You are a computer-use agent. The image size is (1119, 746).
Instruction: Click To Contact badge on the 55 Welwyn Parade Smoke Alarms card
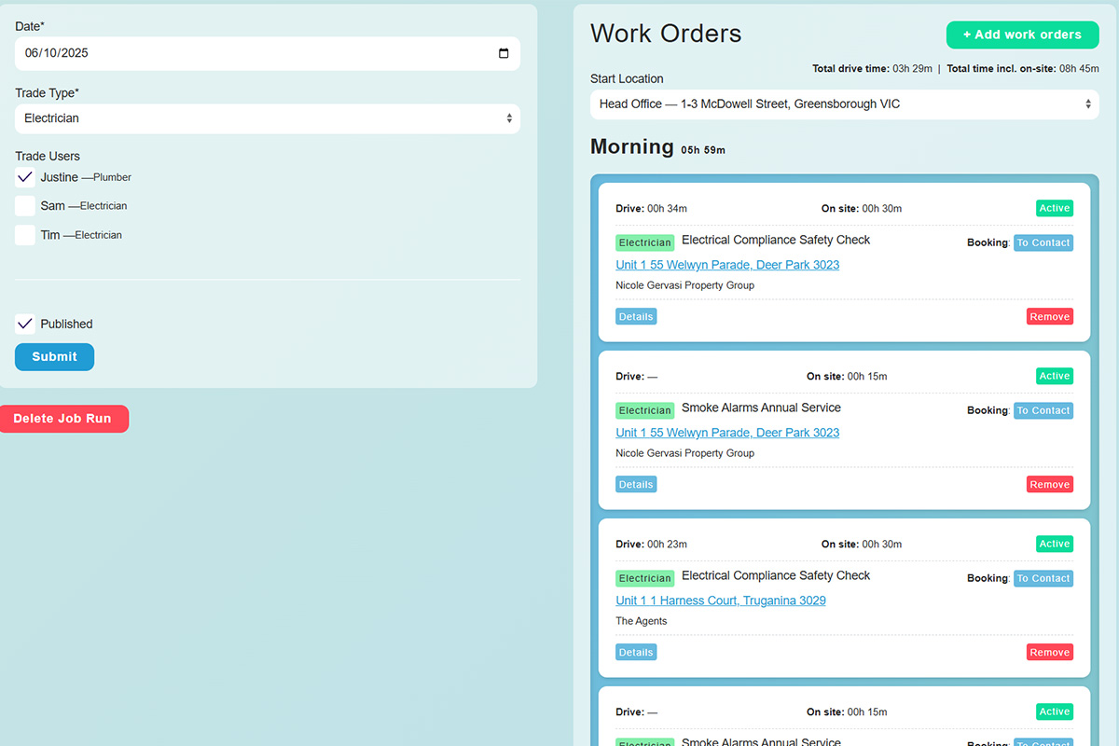pos(1043,410)
